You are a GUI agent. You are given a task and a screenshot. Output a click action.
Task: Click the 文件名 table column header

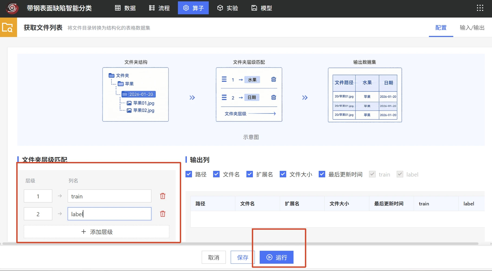click(258, 204)
